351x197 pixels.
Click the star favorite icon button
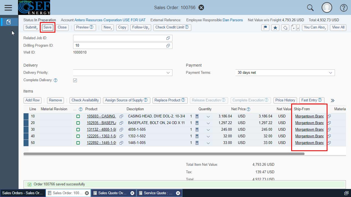[x=275, y=27]
